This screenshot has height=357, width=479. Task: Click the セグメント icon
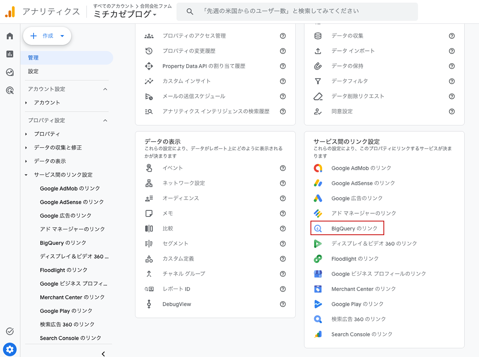tap(149, 244)
